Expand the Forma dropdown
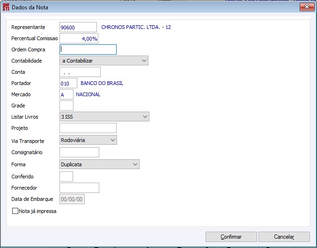Screen dimensions: 317x248 click(99, 164)
